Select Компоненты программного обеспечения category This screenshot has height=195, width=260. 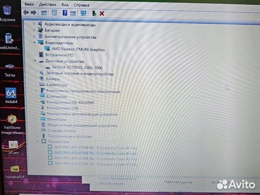(83, 91)
